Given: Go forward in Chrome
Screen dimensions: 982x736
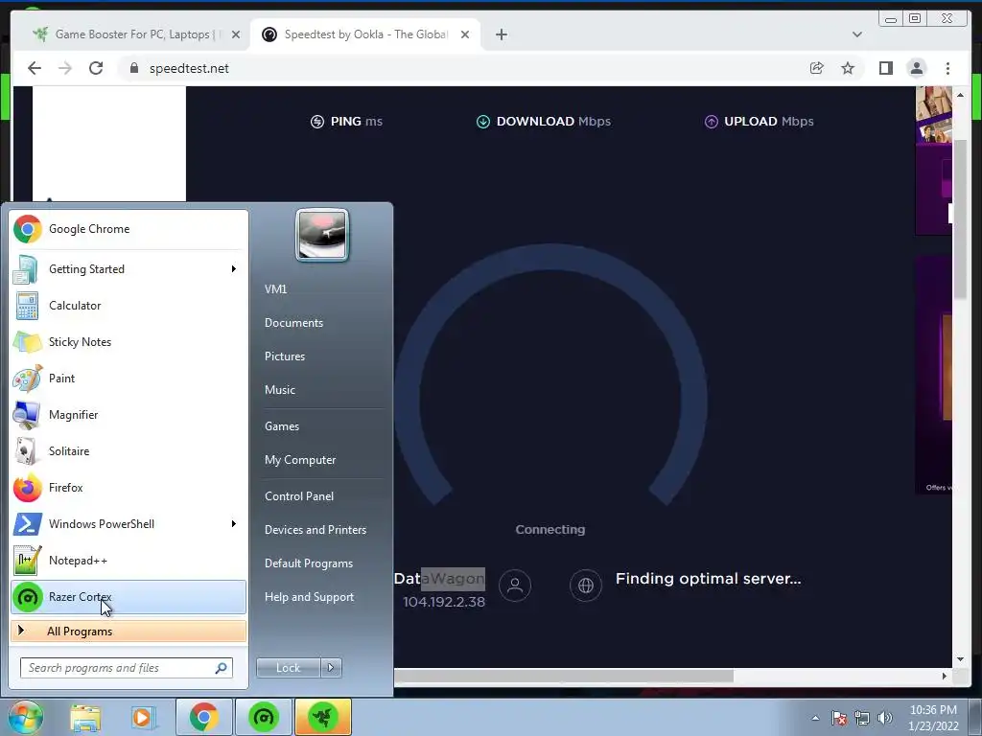Looking at the screenshot, I should coord(65,68).
